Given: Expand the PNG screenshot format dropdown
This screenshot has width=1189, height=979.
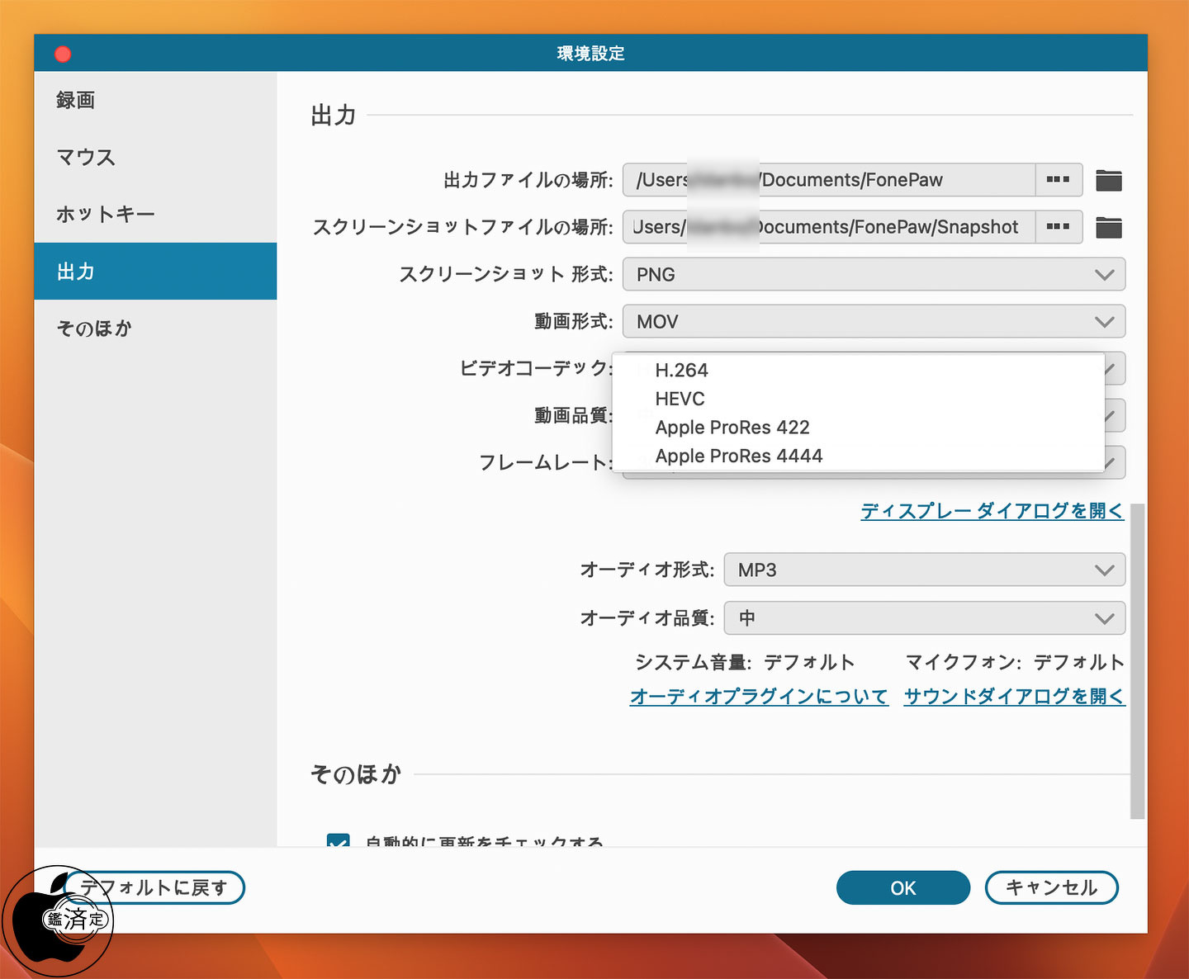Looking at the screenshot, I should [x=874, y=274].
